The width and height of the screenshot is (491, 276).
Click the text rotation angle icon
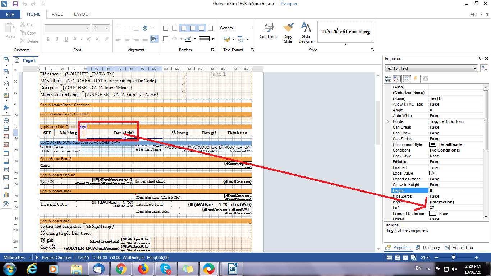coord(145,28)
